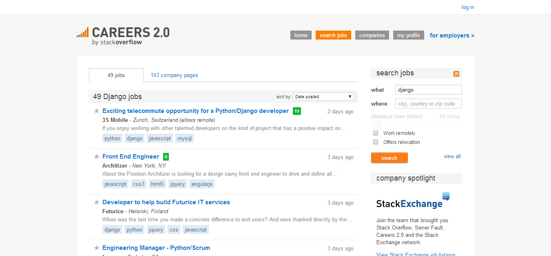Open the my profile navigation tab

(x=409, y=35)
